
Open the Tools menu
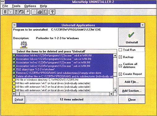click(x=16, y=6)
